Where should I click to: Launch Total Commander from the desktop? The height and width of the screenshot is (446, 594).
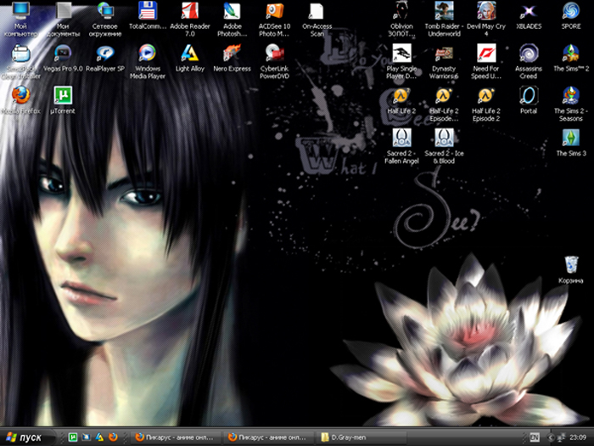[148, 16]
